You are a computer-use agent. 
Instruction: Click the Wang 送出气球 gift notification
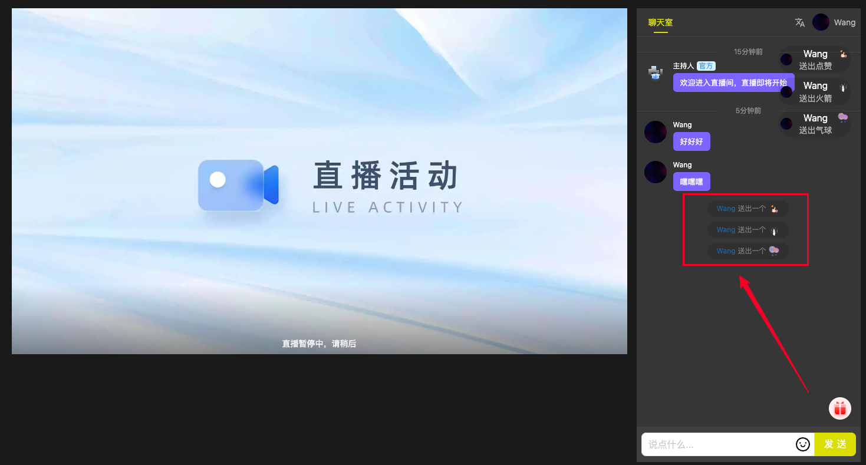pyautogui.click(x=815, y=124)
